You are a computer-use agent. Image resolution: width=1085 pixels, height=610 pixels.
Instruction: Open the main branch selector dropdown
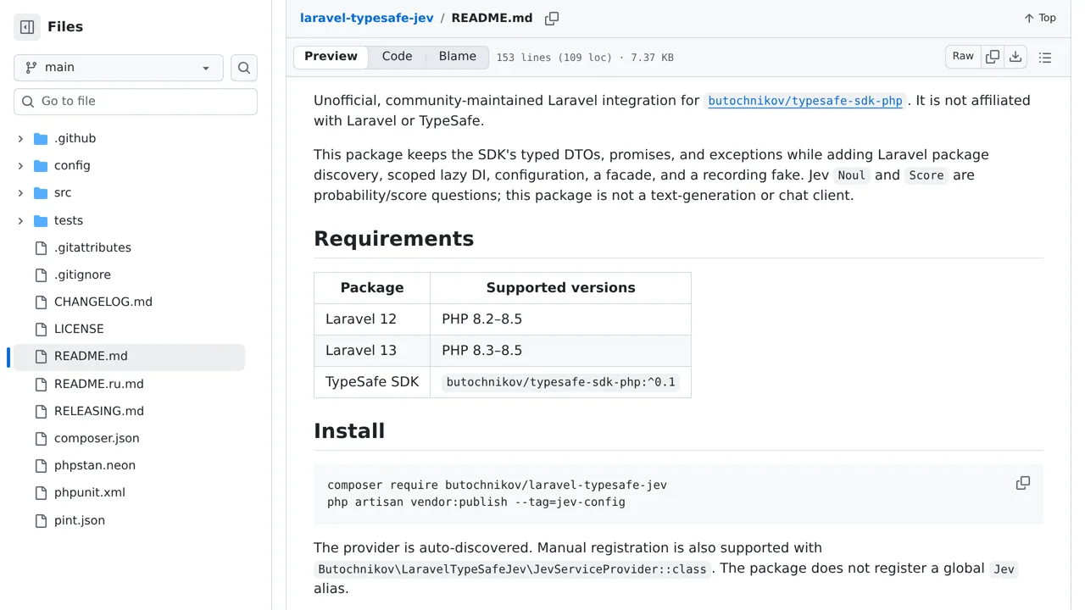pyautogui.click(x=119, y=68)
